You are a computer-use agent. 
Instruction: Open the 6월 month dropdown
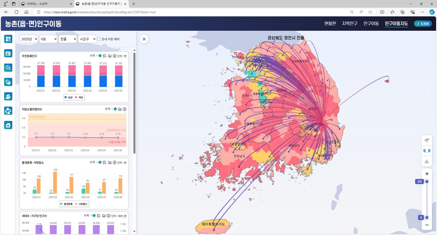(x=48, y=39)
